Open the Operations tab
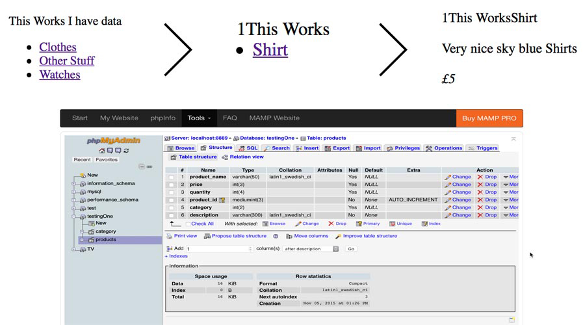Viewport: 585px width, 325px height. 444,148
